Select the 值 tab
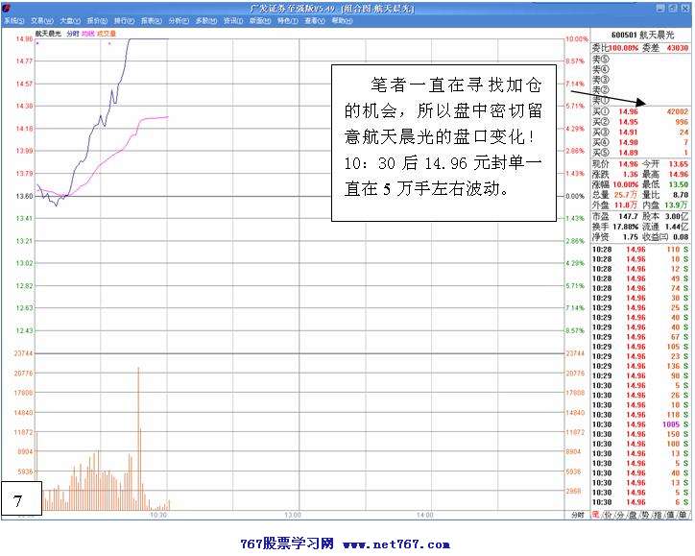The height and width of the screenshot is (556, 695). [670, 516]
